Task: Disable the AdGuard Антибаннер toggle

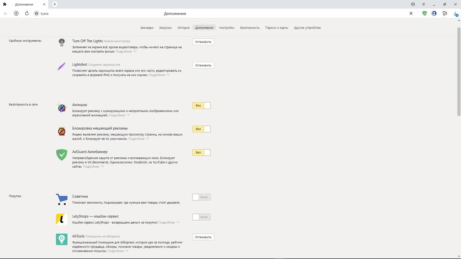Action: (x=201, y=152)
